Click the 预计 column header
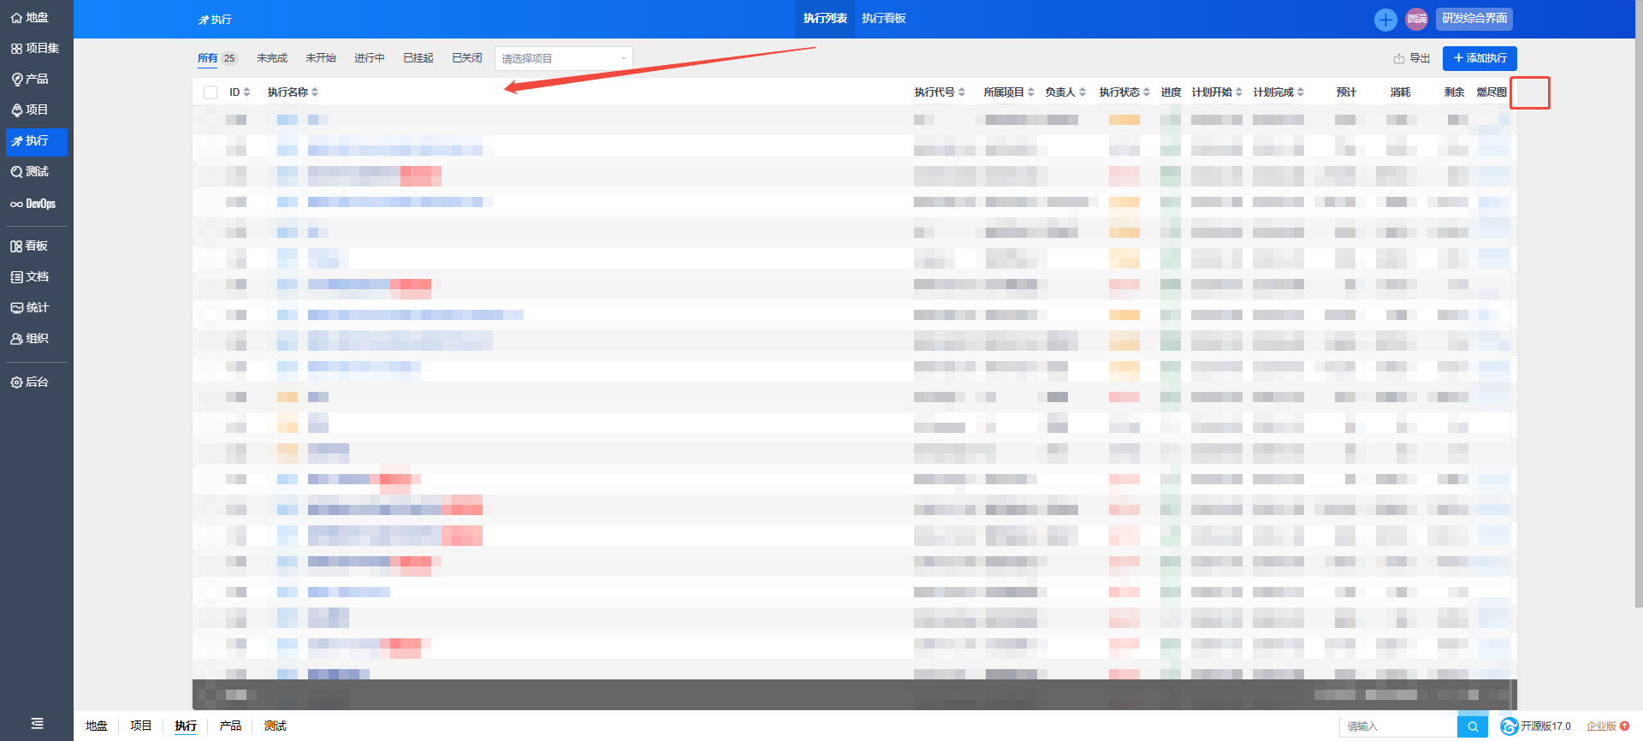This screenshot has width=1643, height=741. click(x=1346, y=92)
